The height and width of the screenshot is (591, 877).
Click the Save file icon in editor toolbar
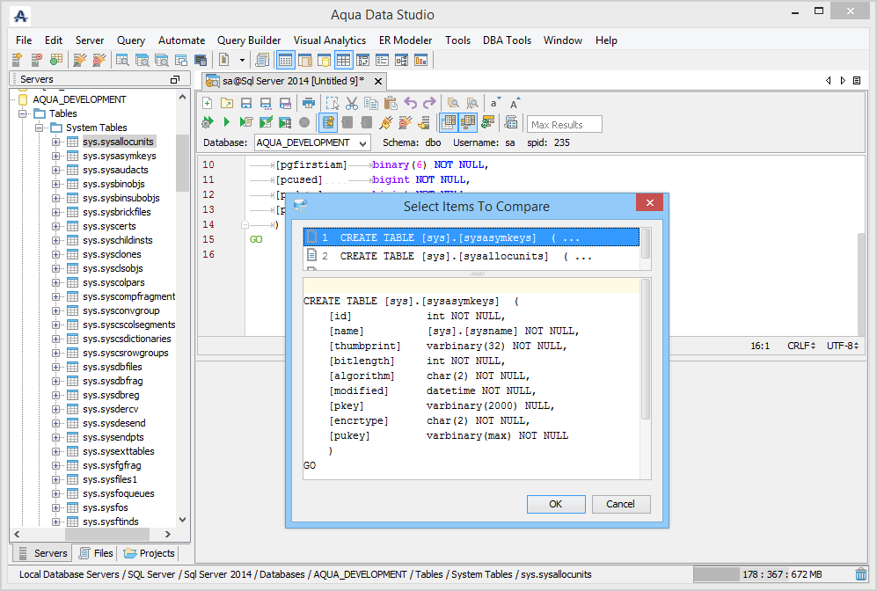246,103
